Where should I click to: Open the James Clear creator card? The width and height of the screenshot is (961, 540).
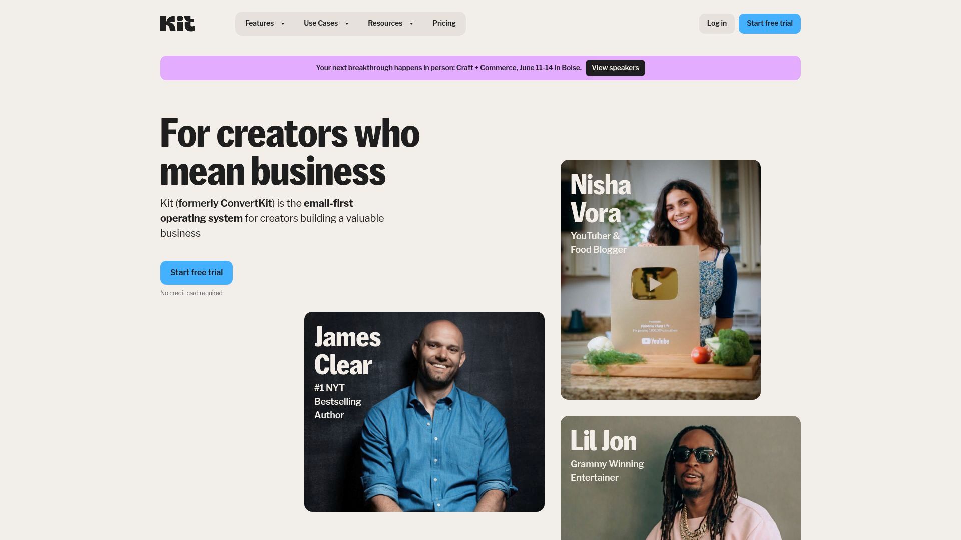tap(424, 412)
